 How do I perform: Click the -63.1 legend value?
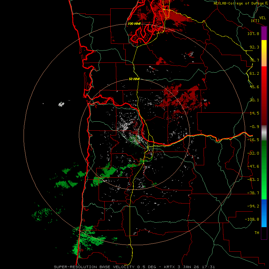pos(253,180)
